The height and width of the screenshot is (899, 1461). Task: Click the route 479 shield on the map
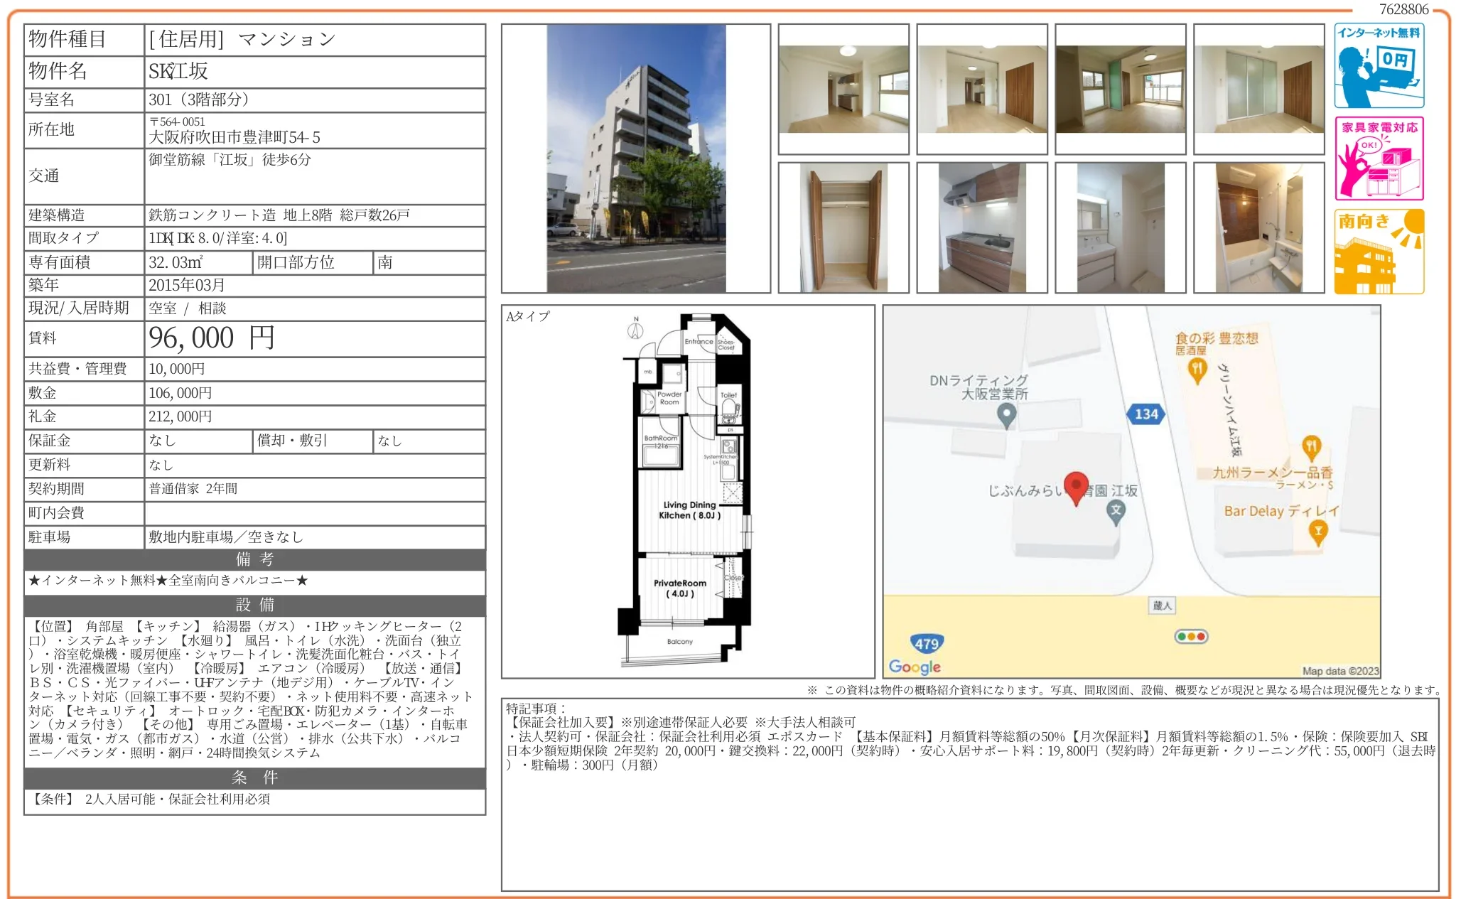click(x=926, y=644)
